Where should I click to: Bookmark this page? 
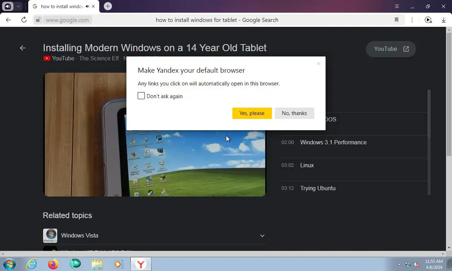397,20
